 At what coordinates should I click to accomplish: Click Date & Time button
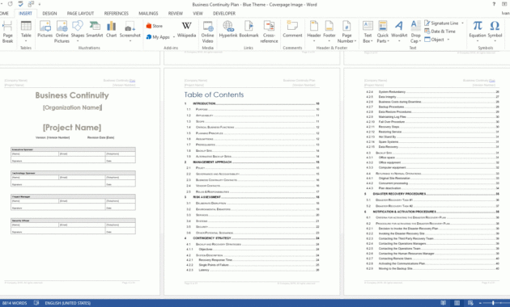click(x=440, y=32)
